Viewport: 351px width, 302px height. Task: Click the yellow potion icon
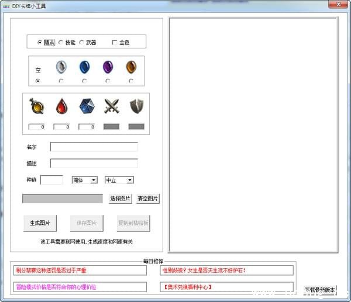coord(36,106)
